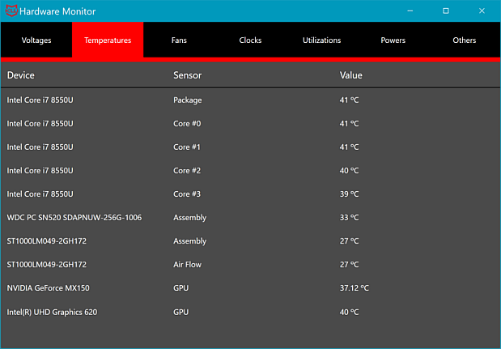The width and height of the screenshot is (501, 349).
Task: Go to the Powers tab
Action: coord(393,40)
